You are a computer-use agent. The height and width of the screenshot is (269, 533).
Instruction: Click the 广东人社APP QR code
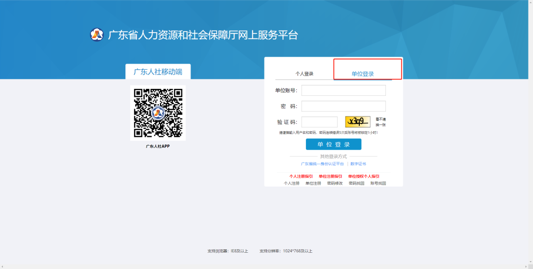pyautogui.click(x=158, y=113)
